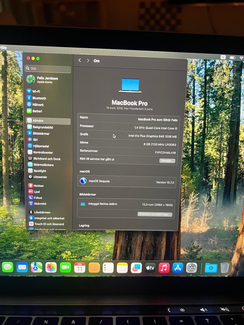Open the App Store from the Dock
This screenshot has height=325, width=244.
(x=178, y=268)
